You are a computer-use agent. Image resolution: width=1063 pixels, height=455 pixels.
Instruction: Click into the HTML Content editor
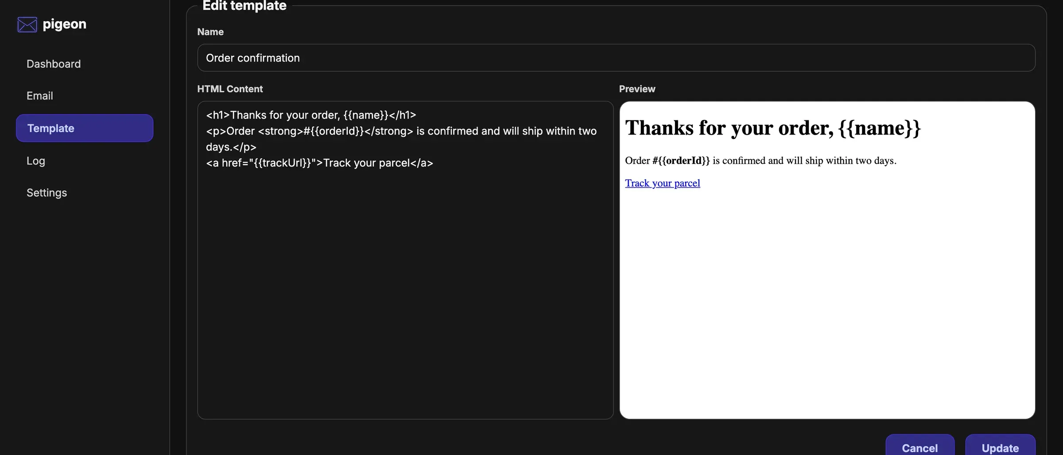tap(405, 260)
